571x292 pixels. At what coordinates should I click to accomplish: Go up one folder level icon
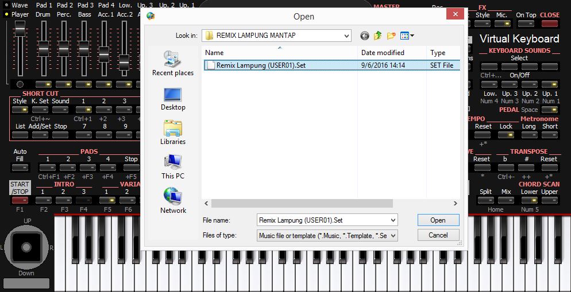(377, 36)
